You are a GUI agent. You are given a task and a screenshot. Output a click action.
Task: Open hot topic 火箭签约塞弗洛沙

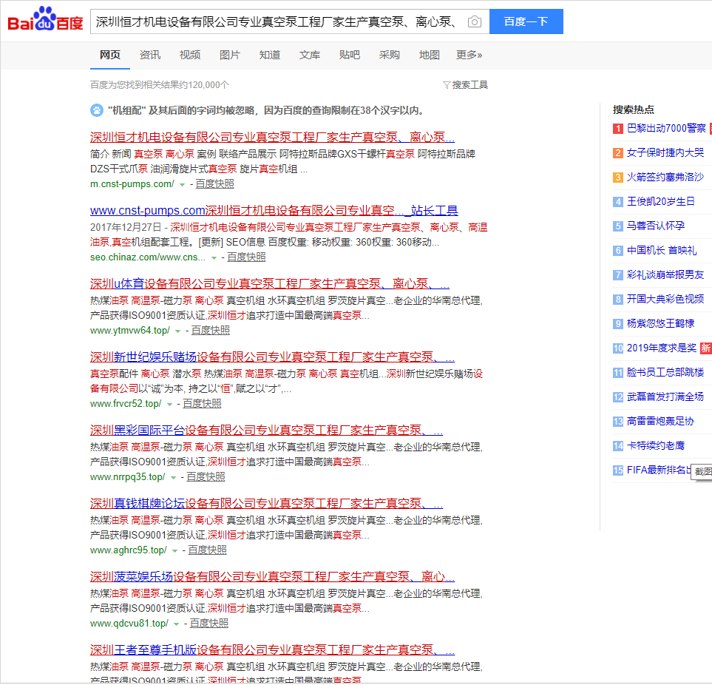[x=665, y=177]
